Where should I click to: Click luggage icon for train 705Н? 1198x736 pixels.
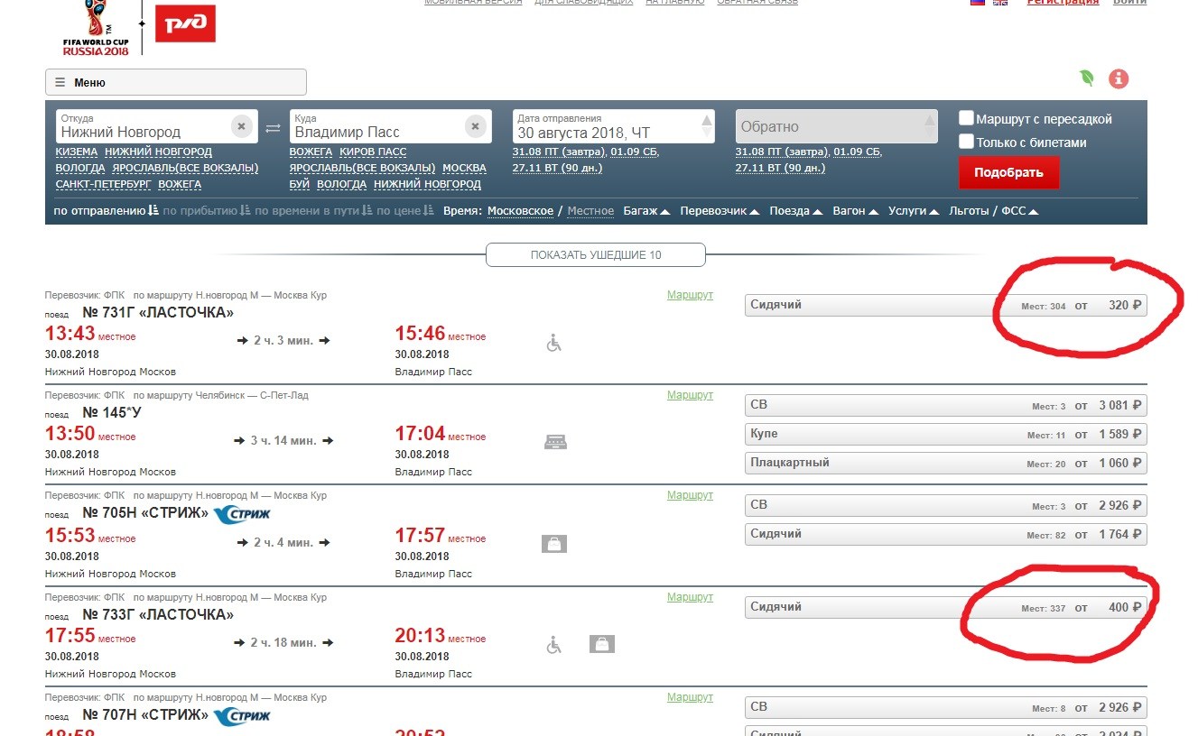(x=554, y=544)
